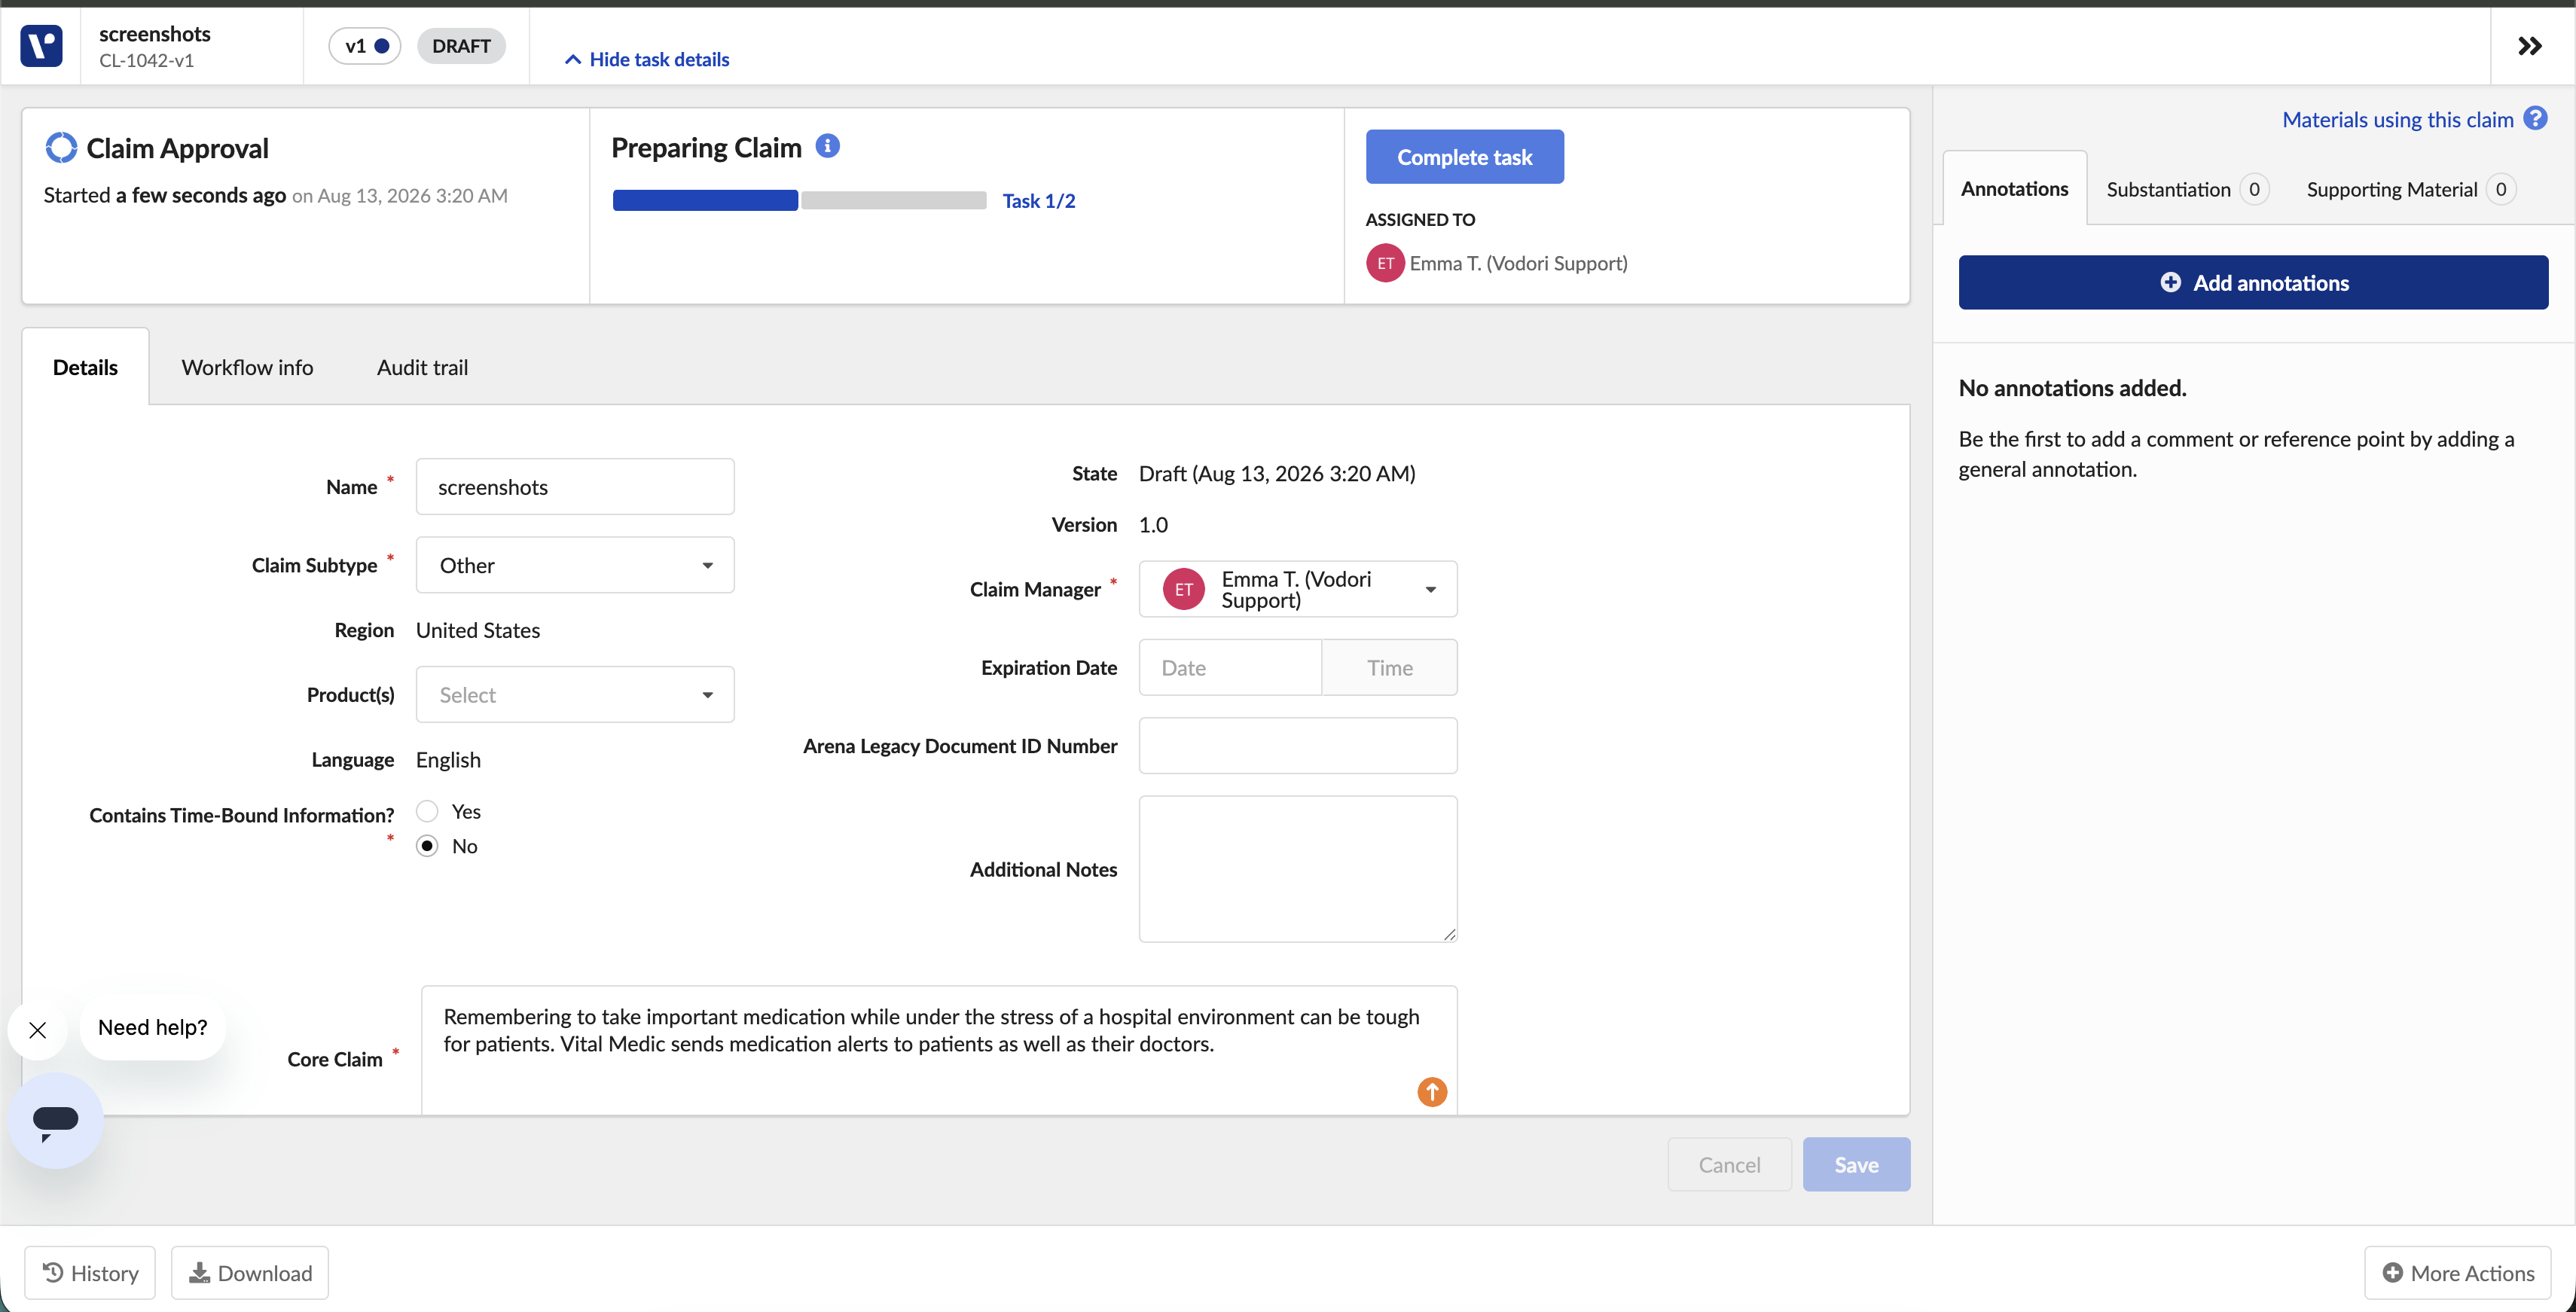The image size is (2576, 1312).
Task: Click the orange up-arrow icon in Core Claim
Action: (1432, 1091)
